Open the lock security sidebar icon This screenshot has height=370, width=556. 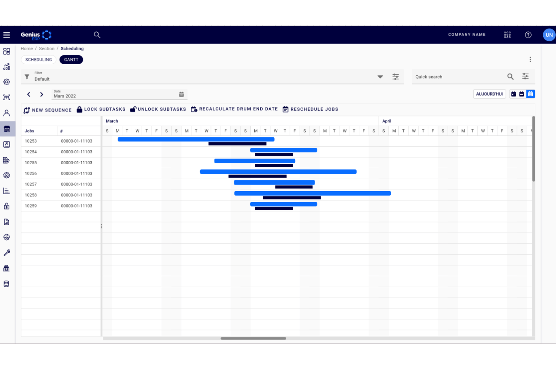pos(6,206)
